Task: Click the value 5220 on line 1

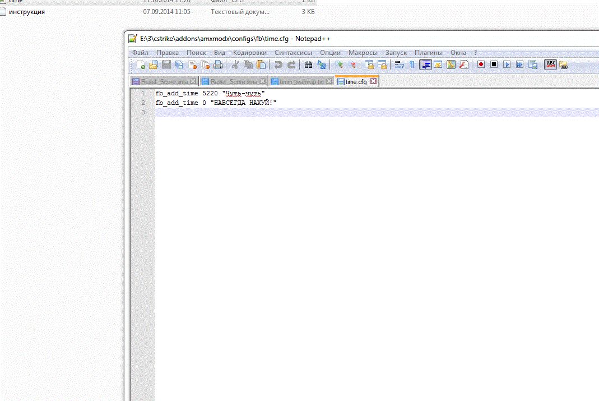Action: [x=210, y=93]
